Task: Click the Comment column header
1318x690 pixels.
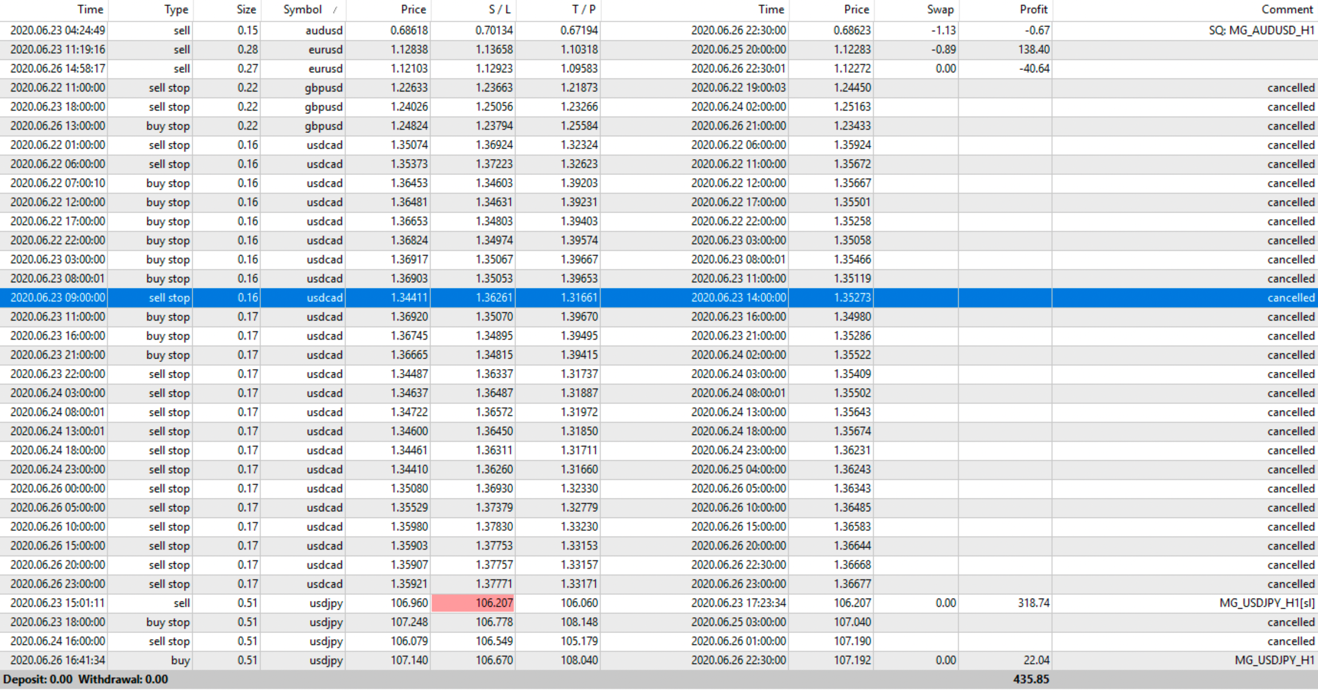Action: [x=1286, y=10]
